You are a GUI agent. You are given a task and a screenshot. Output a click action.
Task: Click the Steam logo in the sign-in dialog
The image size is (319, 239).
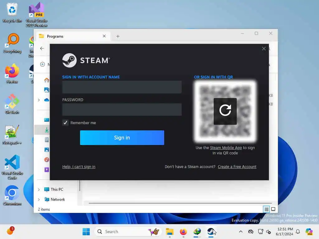tap(86, 60)
